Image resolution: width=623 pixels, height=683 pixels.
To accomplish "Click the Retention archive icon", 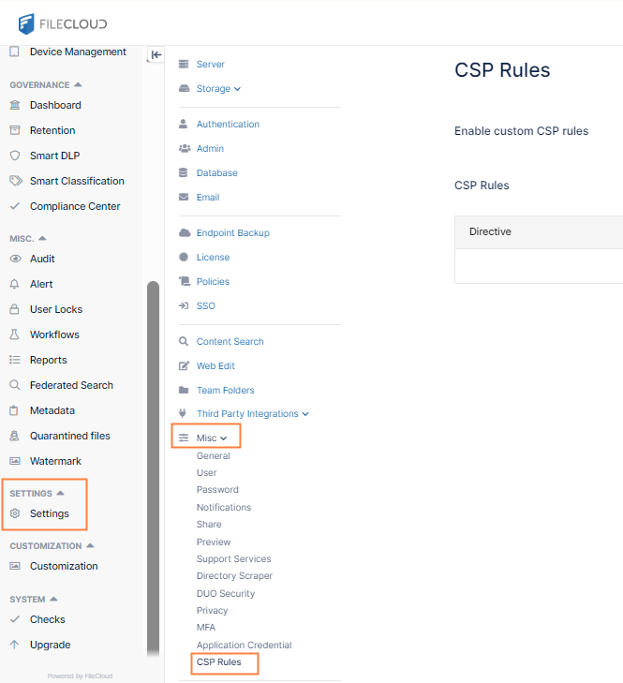I will pos(15,130).
